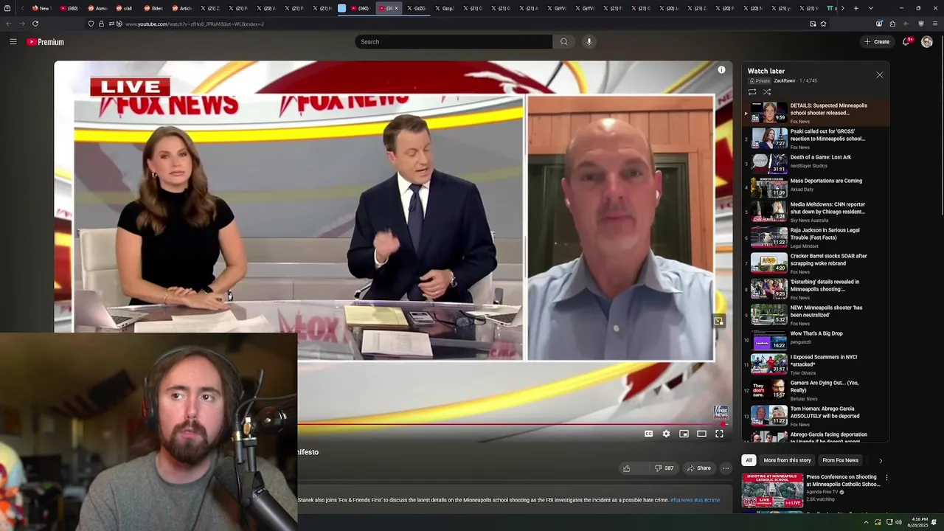Bookmark this page with star icon

pos(823,24)
